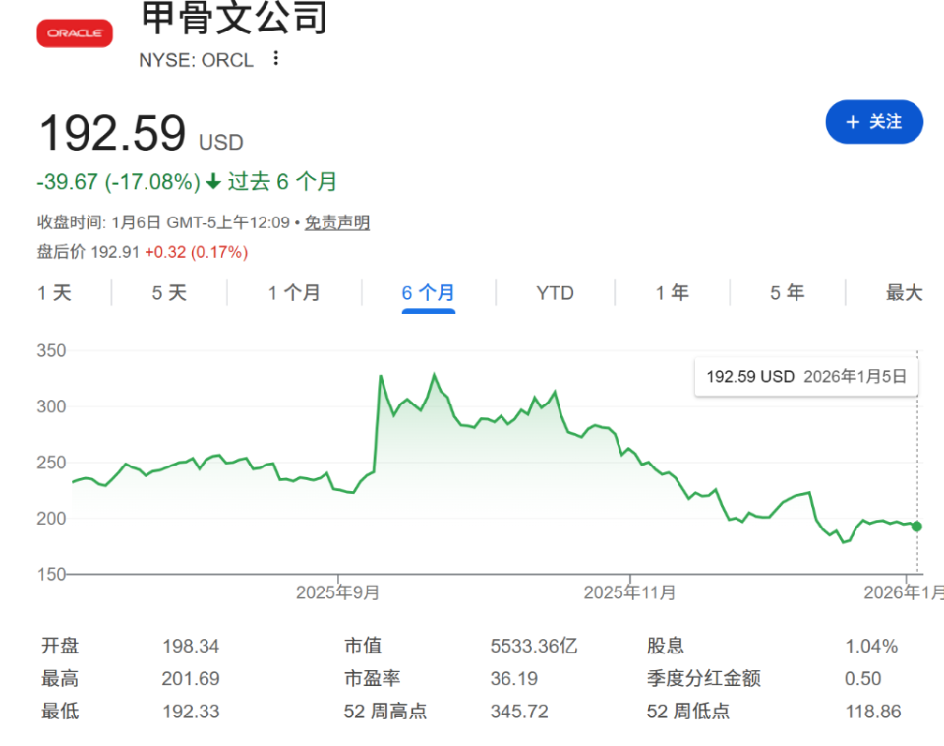
Task: Click the red Oracle logo badge
Action: point(75,32)
